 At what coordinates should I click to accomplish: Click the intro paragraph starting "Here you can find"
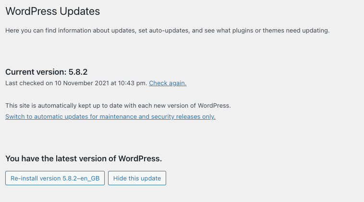(x=167, y=31)
